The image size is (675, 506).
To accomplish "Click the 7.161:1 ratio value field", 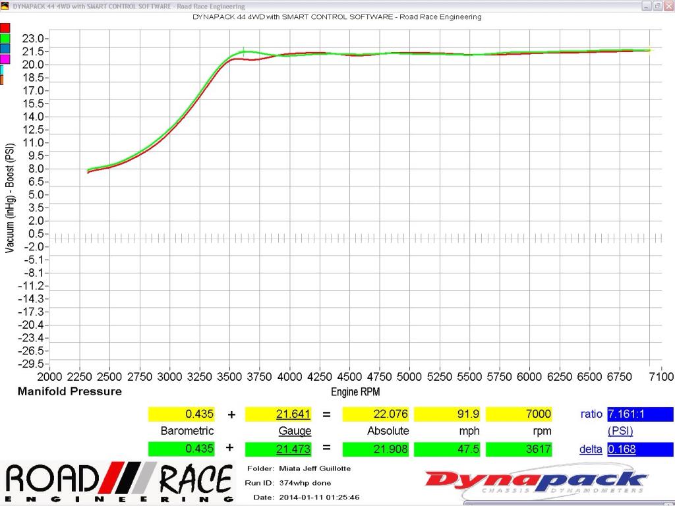I will coord(640,414).
